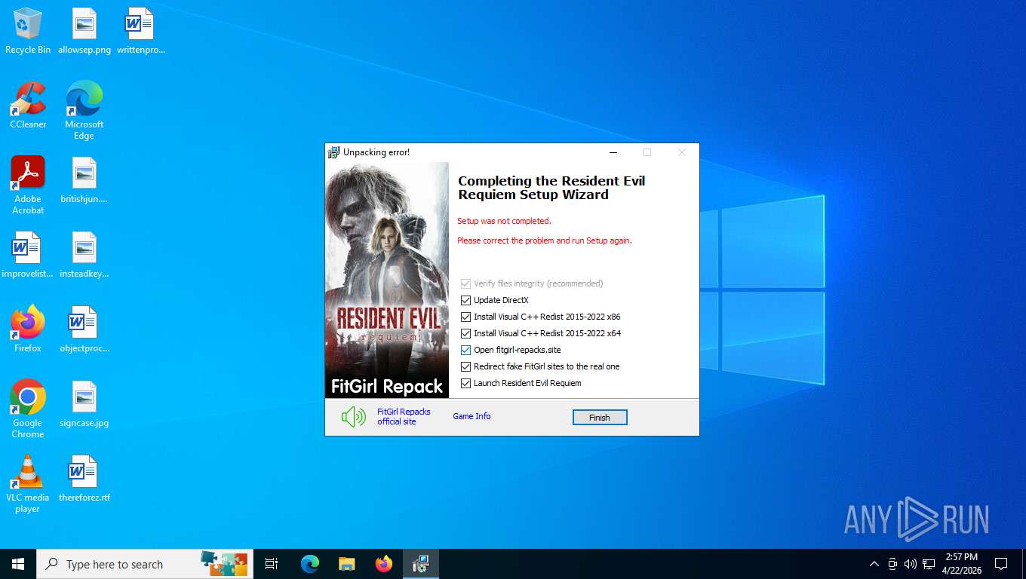Click the volume icon in system tray
This screenshot has height=579, width=1026.
click(910, 564)
